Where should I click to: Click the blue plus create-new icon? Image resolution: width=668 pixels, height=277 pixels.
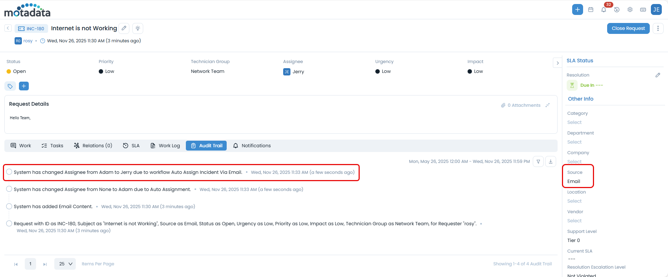click(577, 9)
